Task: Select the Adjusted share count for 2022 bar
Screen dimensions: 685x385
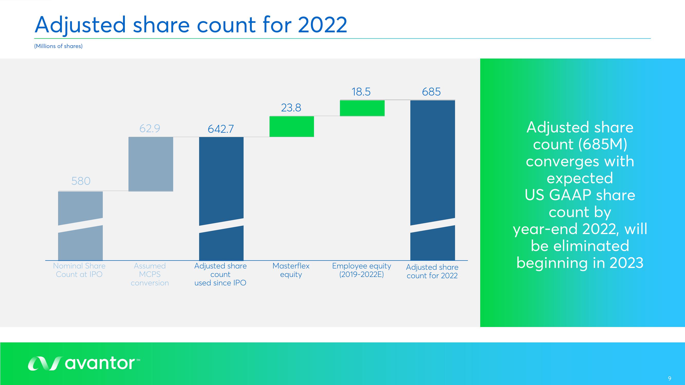Action: (x=433, y=180)
